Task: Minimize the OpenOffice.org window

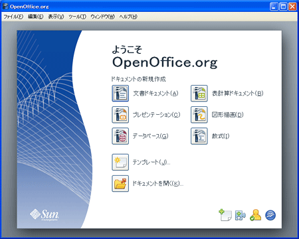Action: (x=274, y=7)
